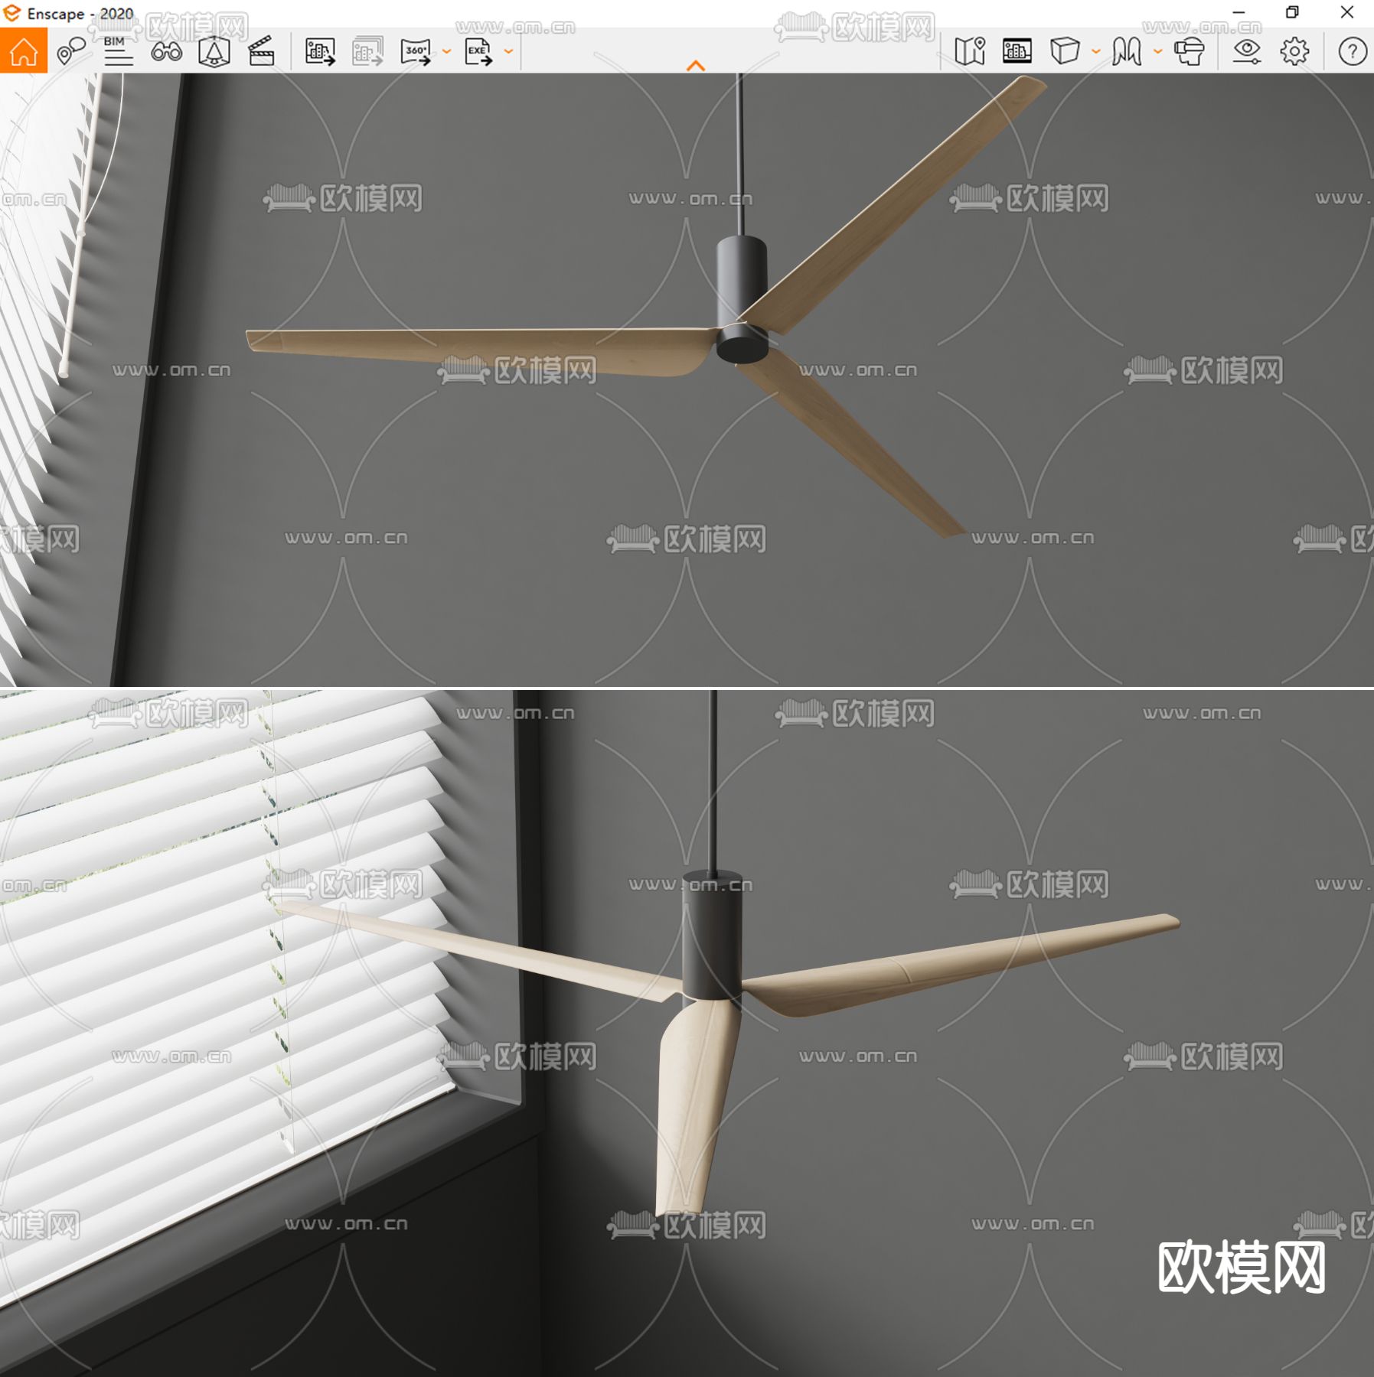Show the BIM information panel
The width and height of the screenshot is (1374, 1377).
(118, 51)
